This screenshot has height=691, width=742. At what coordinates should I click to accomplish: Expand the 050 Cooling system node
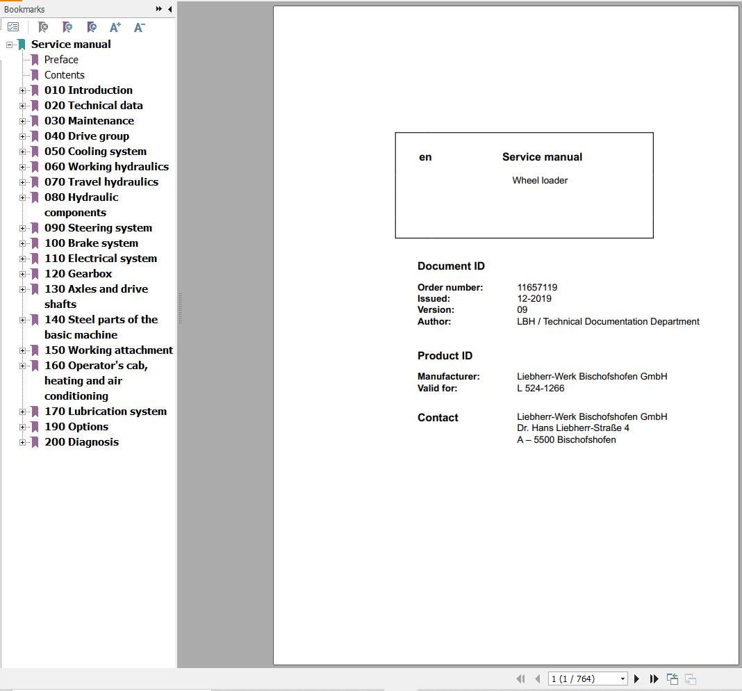(22, 152)
